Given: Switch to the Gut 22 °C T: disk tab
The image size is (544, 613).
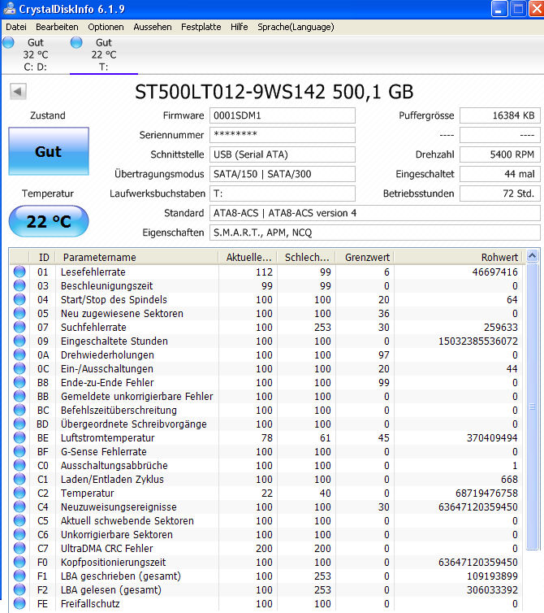Looking at the screenshot, I should point(103,54).
